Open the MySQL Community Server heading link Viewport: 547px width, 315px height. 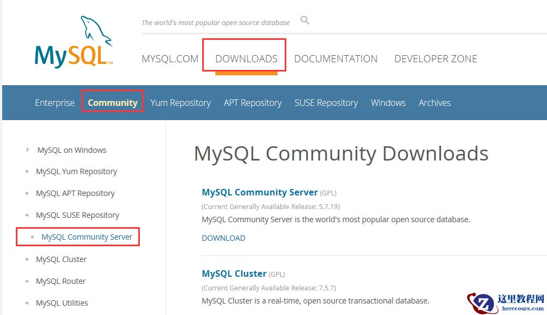[x=260, y=192]
